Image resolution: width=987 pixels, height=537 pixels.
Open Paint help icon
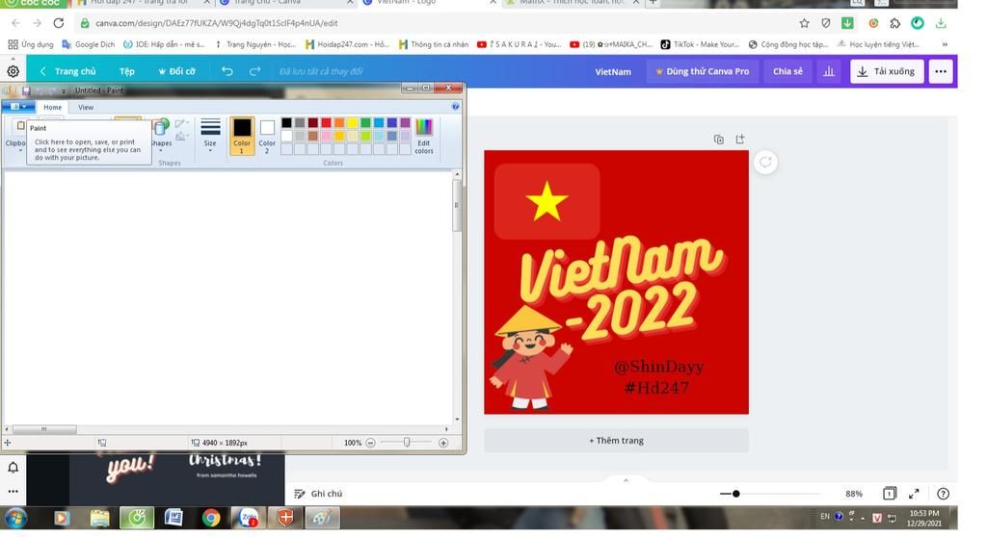pos(455,107)
